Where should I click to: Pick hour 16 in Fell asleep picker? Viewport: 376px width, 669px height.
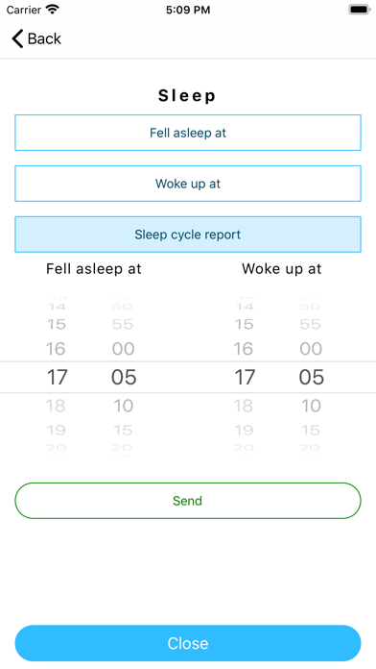(56, 349)
